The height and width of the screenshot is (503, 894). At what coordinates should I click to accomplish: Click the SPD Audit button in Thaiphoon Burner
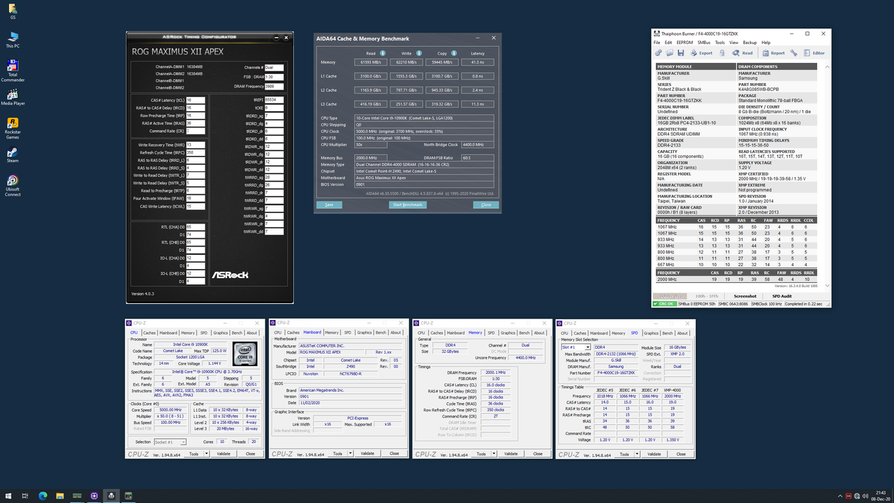point(782,296)
